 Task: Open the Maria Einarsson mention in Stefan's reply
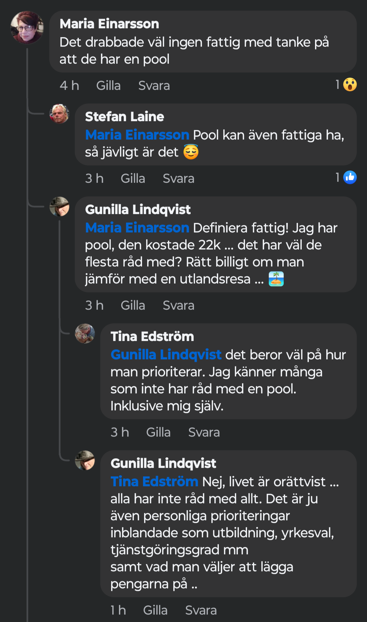[x=137, y=135]
